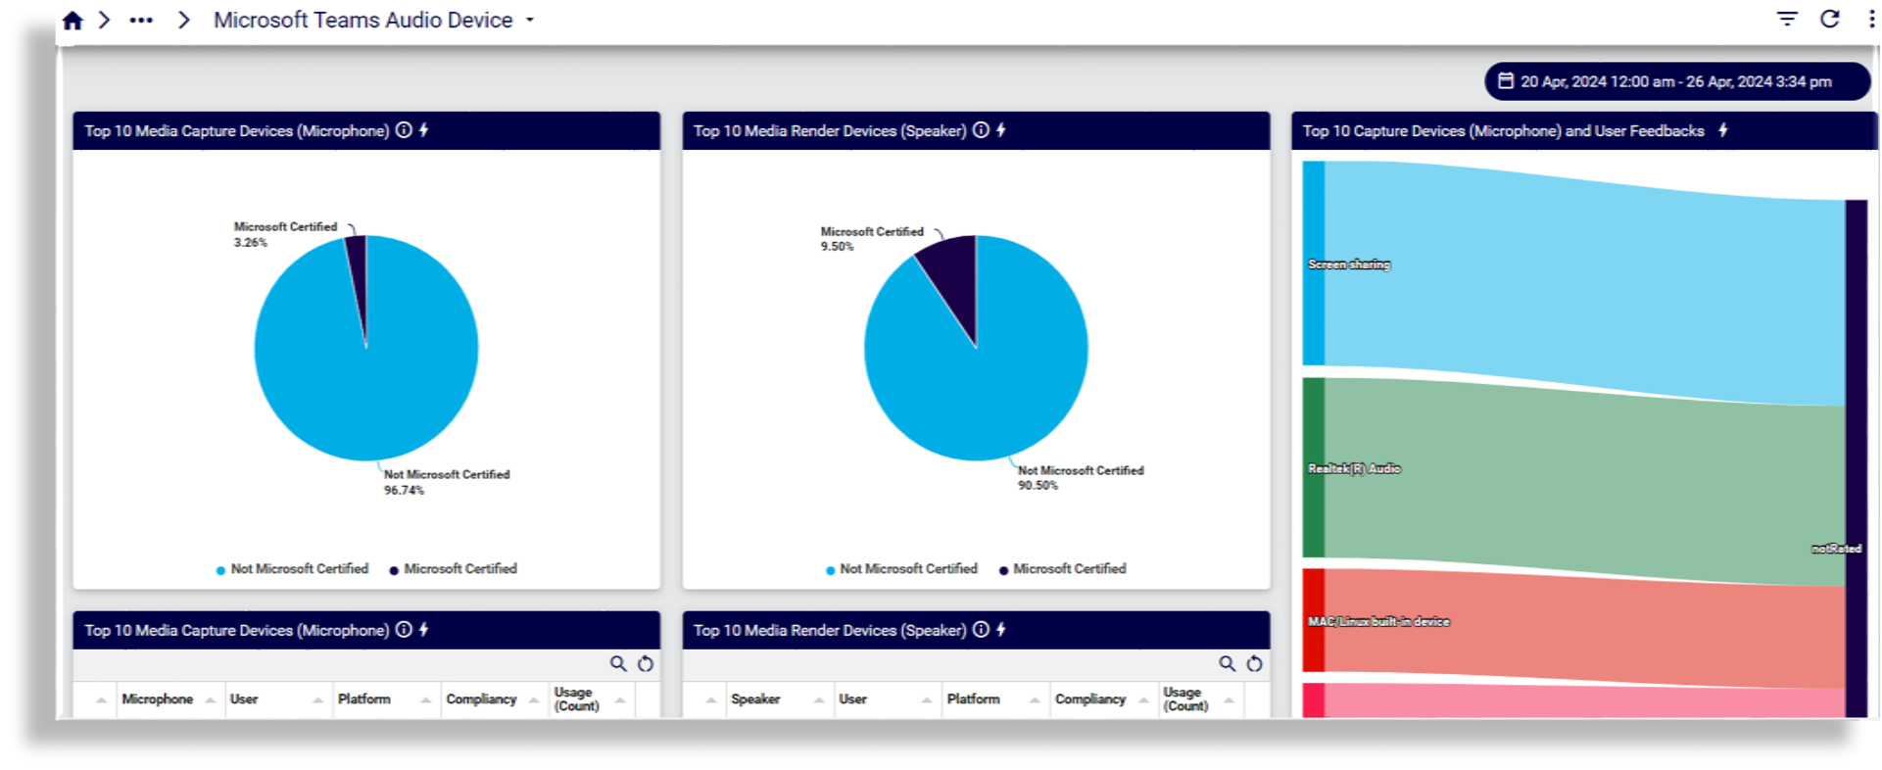Toggle Microsoft Certified legend in Speaker chart
The image size is (1882, 770).
1063,569
